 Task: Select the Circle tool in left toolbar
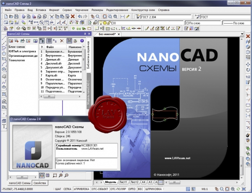click(4, 69)
